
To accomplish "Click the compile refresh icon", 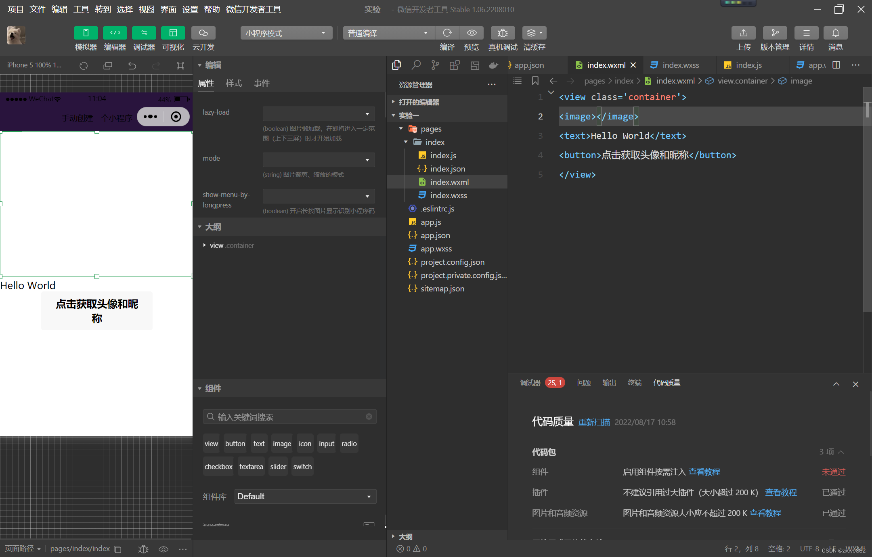I will [447, 33].
